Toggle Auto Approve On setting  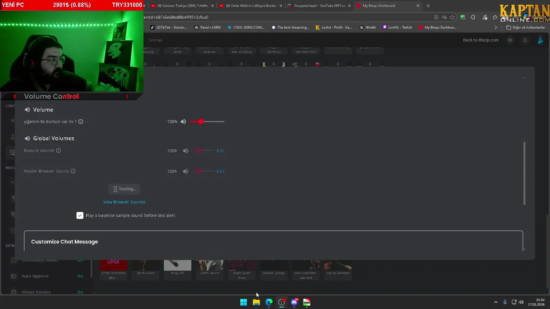coord(80,276)
